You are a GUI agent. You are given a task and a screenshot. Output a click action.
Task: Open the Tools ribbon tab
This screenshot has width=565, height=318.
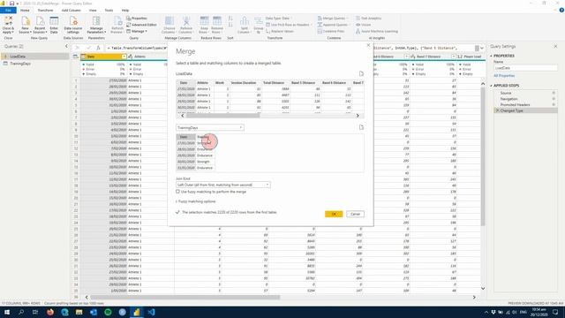point(109,11)
